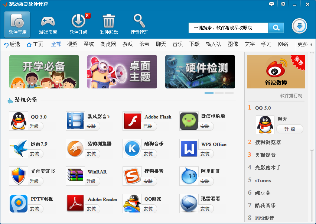Click the WPS Office icon
316x224 pixels.
pyautogui.click(x=189, y=149)
